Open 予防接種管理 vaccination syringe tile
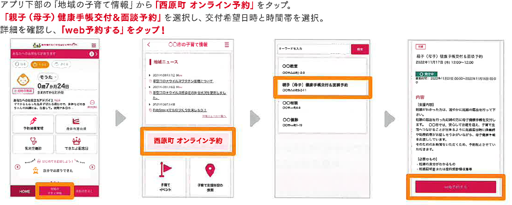The image size is (512, 205). point(34,124)
